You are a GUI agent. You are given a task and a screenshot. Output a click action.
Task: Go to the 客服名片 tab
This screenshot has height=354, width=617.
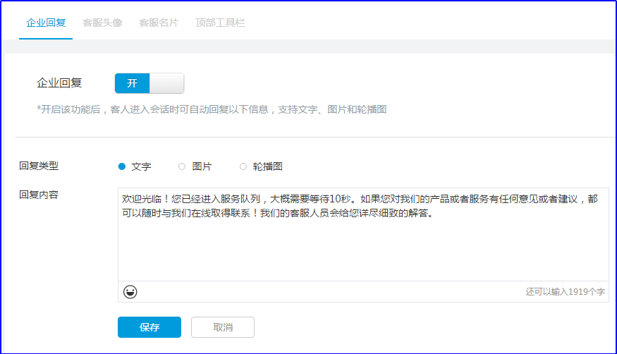[x=159, y=23]
